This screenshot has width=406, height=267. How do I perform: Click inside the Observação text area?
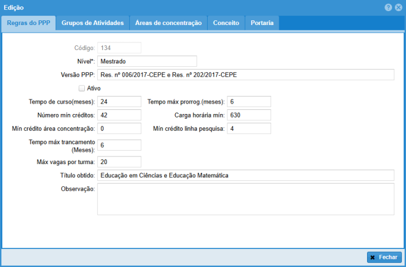245,199
